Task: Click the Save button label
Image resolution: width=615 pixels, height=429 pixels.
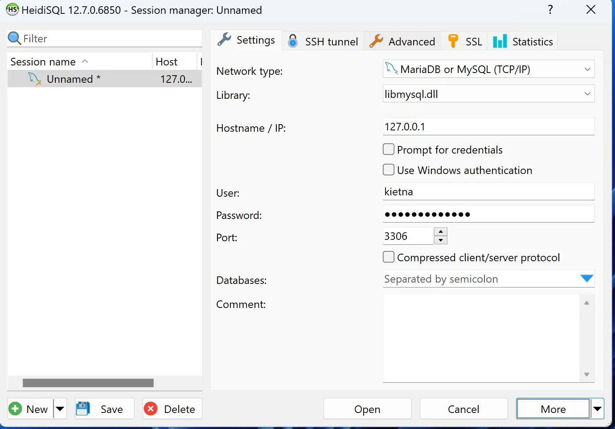Action: click(x=112, y=409)
